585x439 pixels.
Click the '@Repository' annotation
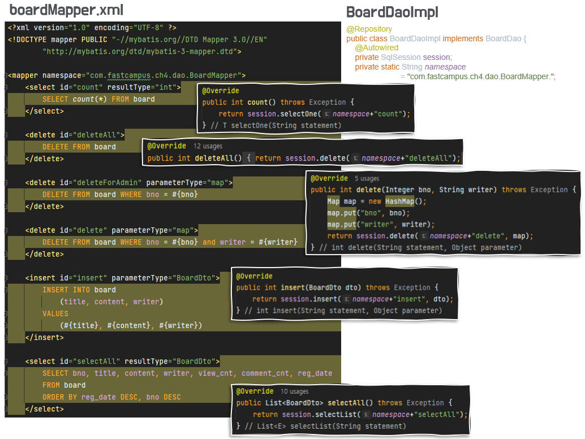tap(369, 29)
